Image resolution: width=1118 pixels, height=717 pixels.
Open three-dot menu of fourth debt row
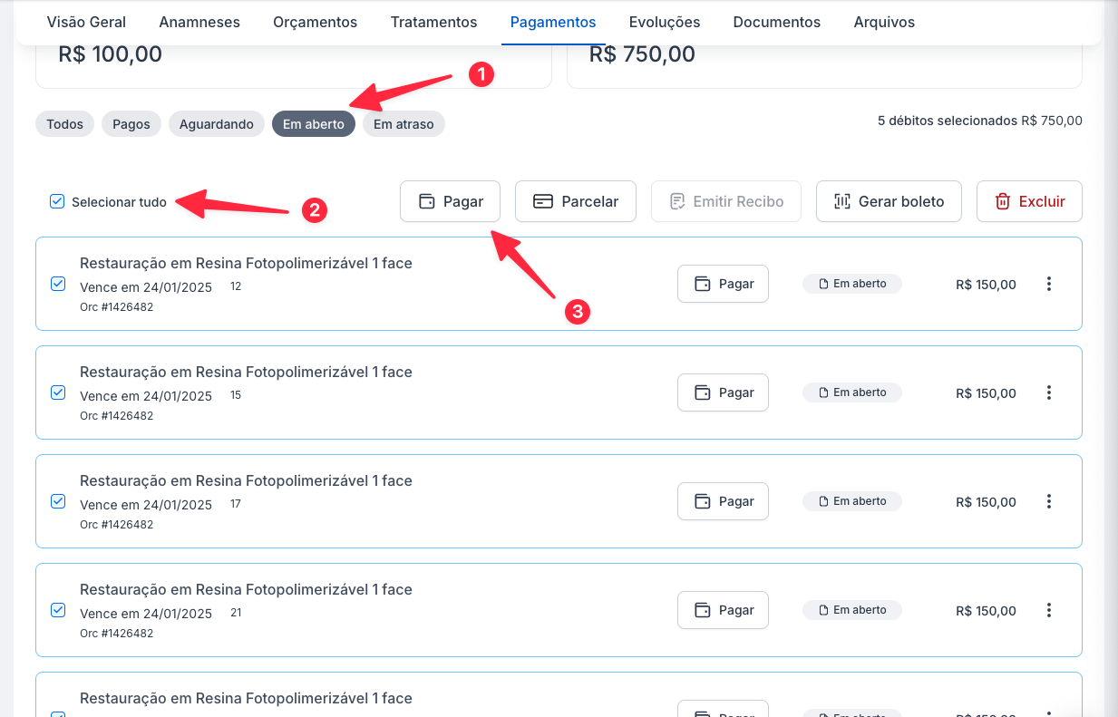pos(1049,610)
